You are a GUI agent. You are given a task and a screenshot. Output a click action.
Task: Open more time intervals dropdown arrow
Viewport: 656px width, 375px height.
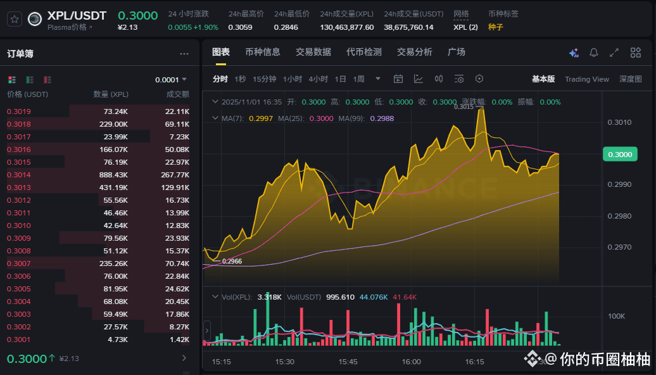click(378, 79)
